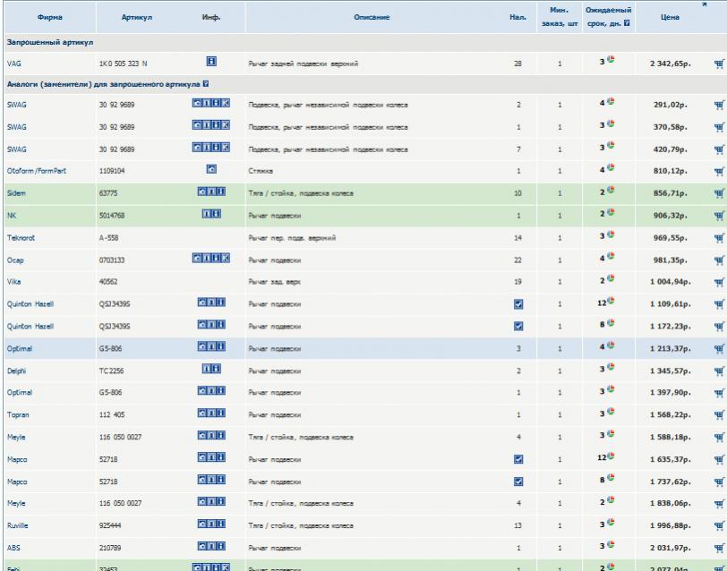Image resolution: width=727 pixels, height=571 pixels.
Task: Click the Мин. заказ, шт column header
Action: (560, 17)
